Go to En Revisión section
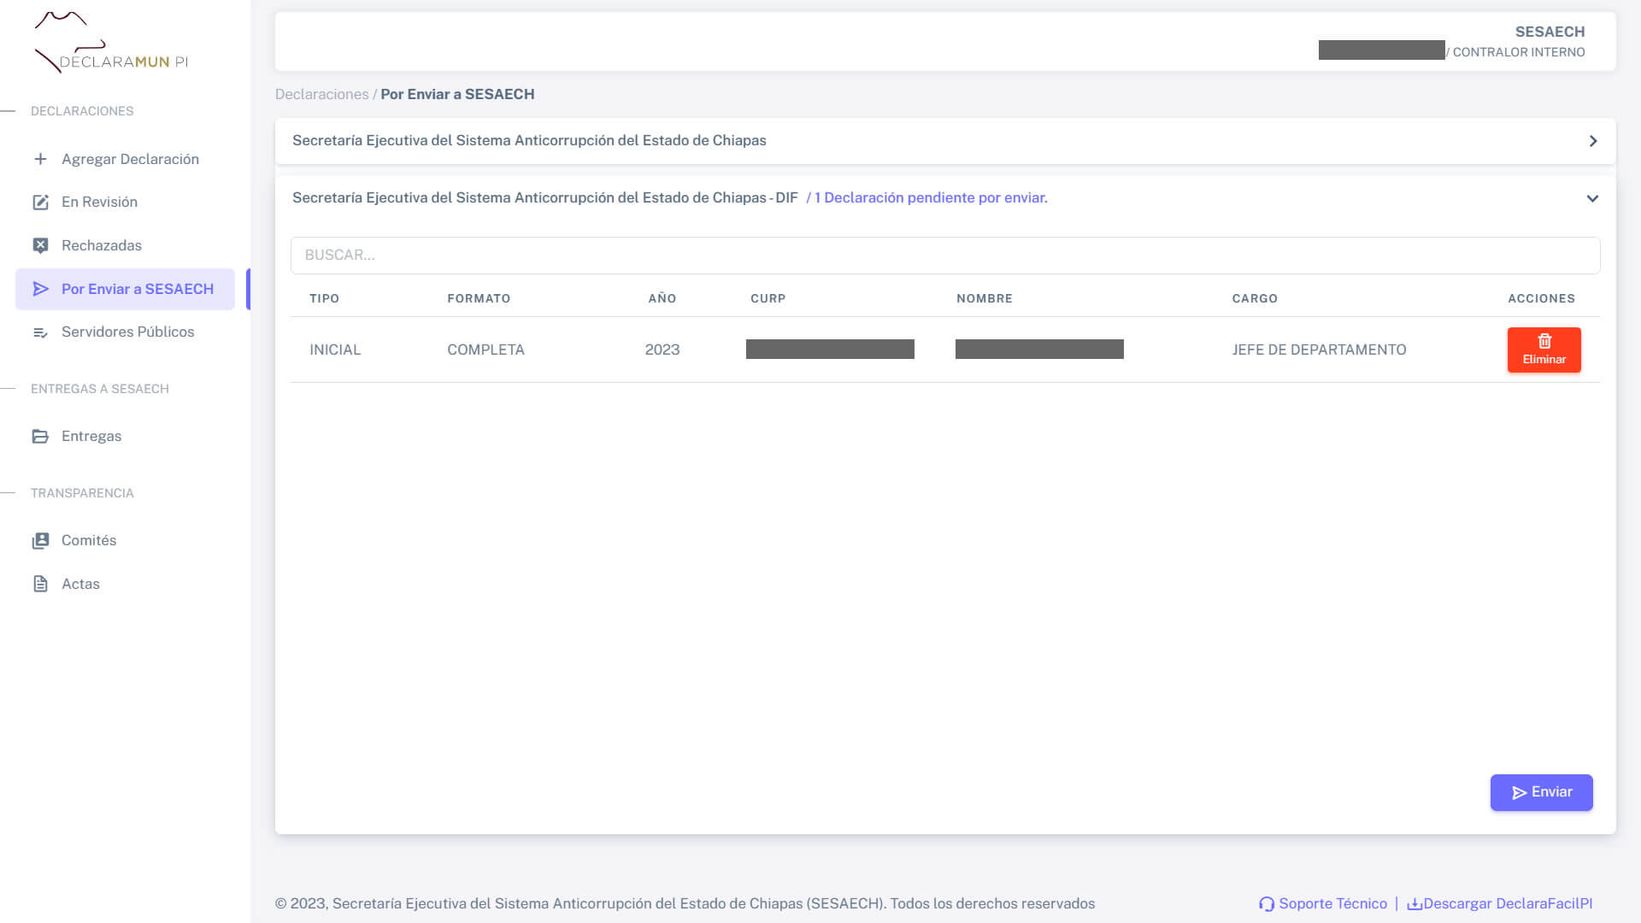 coord(125,203)
